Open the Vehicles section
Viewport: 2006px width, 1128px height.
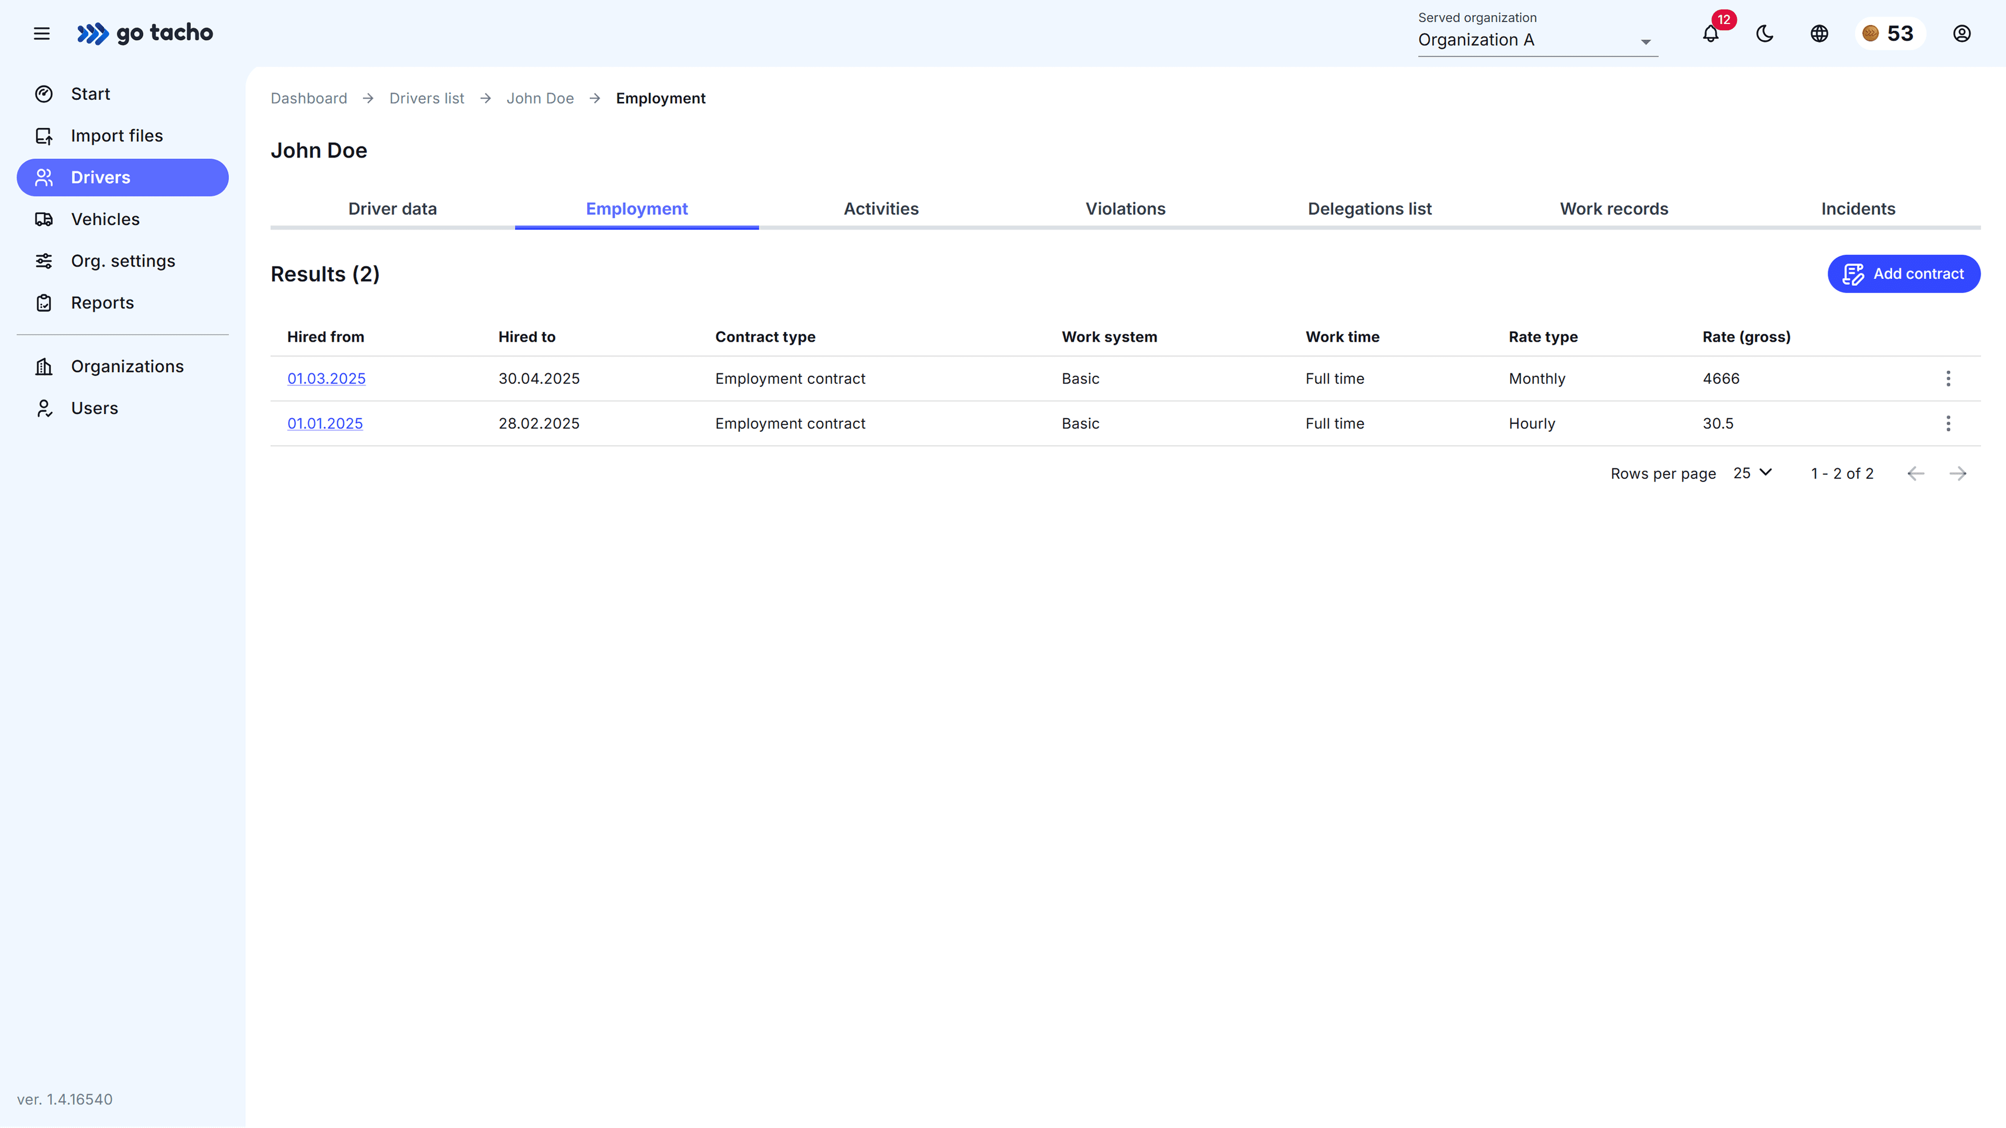(x=105, y=219)
